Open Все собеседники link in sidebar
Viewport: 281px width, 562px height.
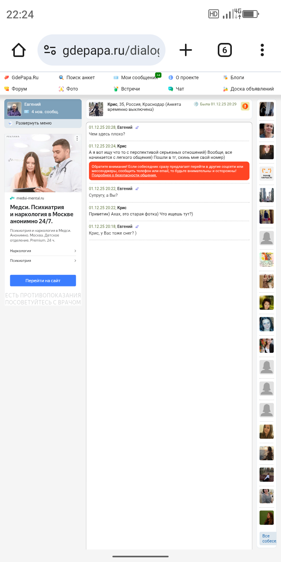tap(268, 539)
